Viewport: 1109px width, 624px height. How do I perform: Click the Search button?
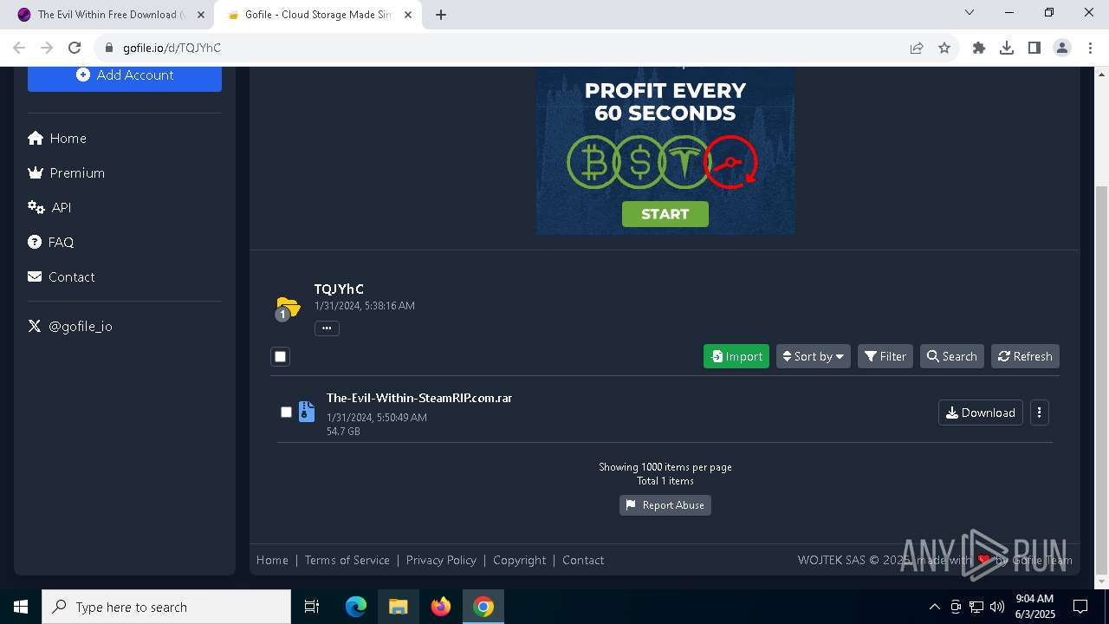[952, 356]
